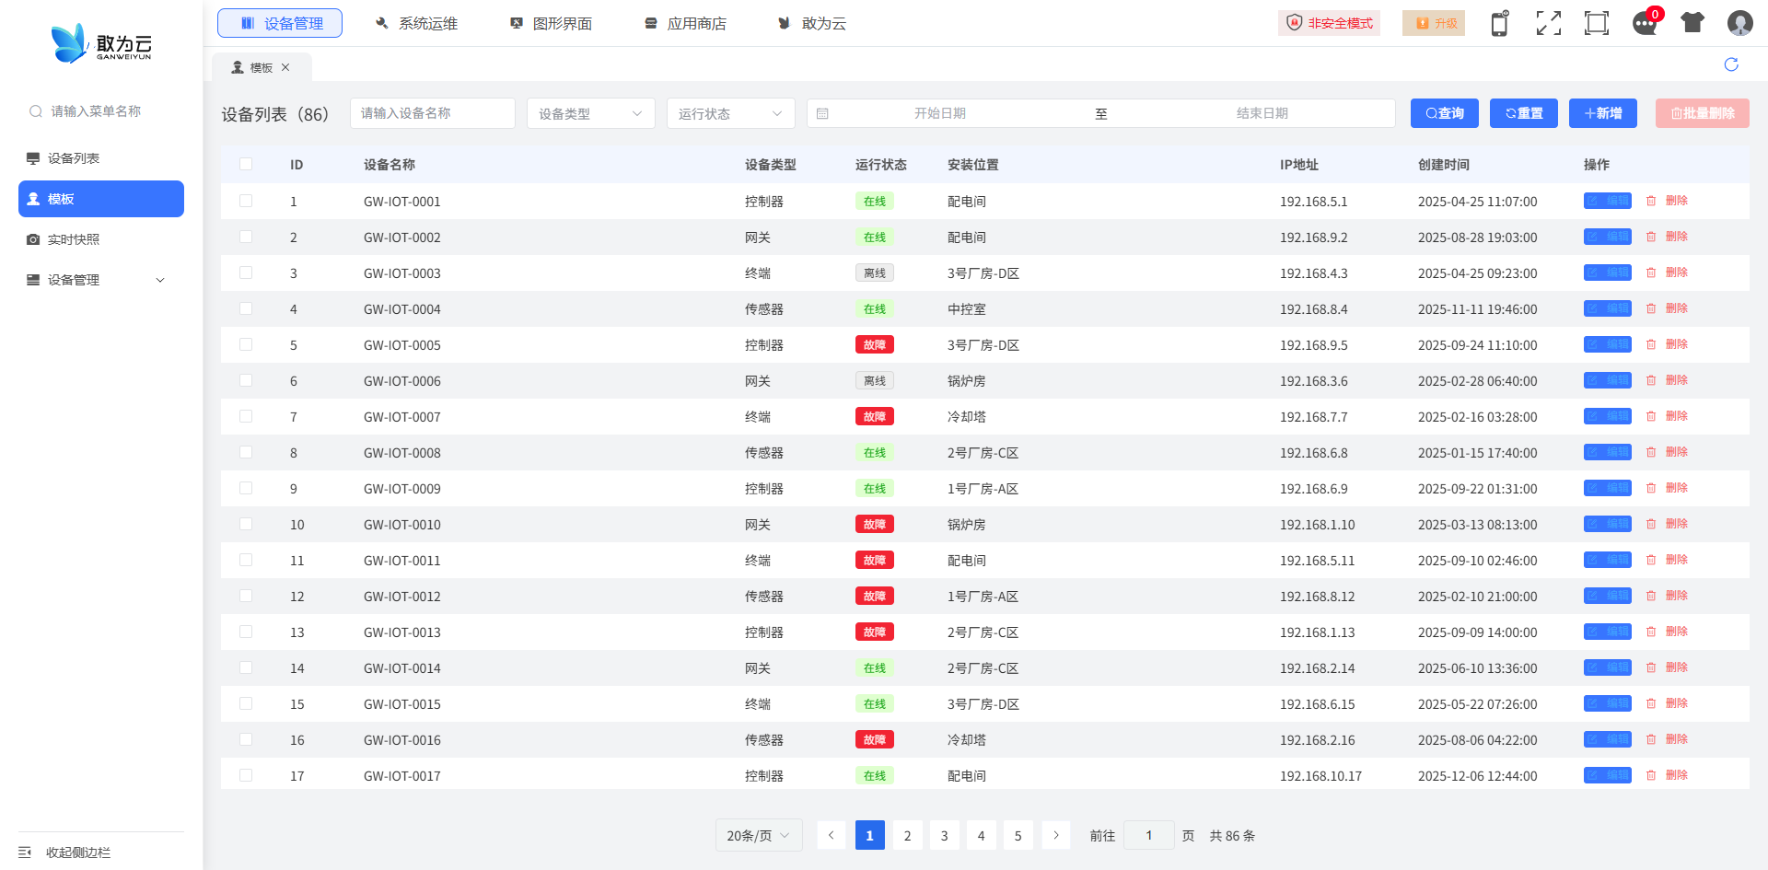Click the 开始日期 start date field
The image size is (1768, 870).
point(940,113)
